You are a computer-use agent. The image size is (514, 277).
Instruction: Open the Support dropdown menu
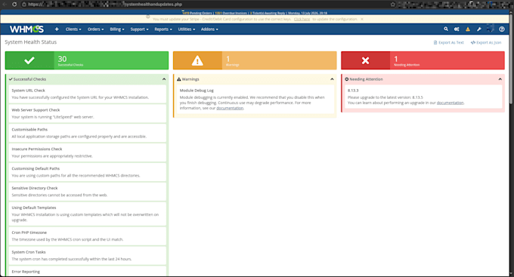[139, 29]
